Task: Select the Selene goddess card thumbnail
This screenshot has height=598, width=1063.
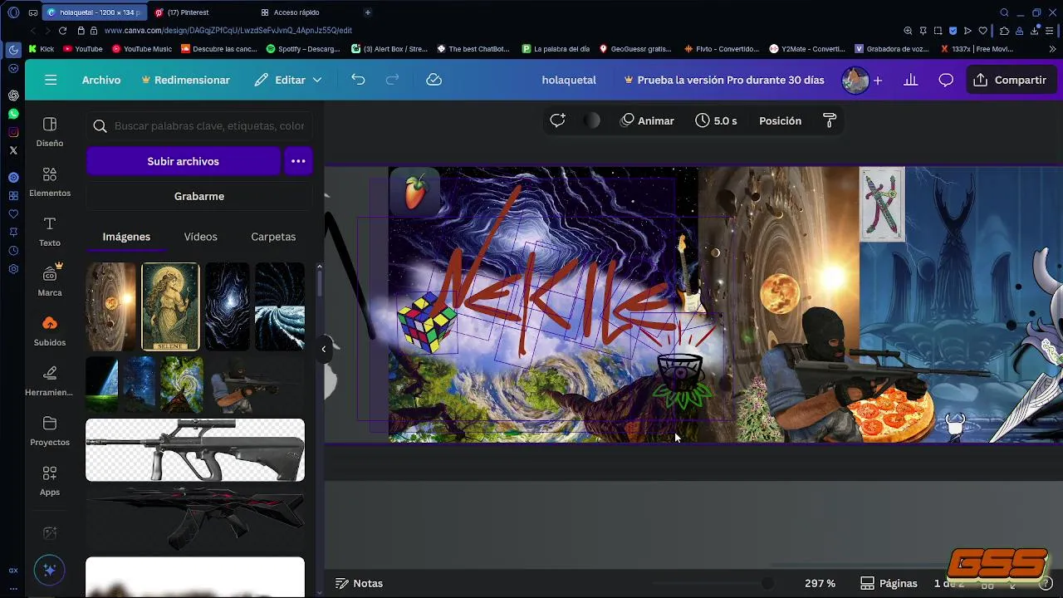Action: (x=170, y=306)
